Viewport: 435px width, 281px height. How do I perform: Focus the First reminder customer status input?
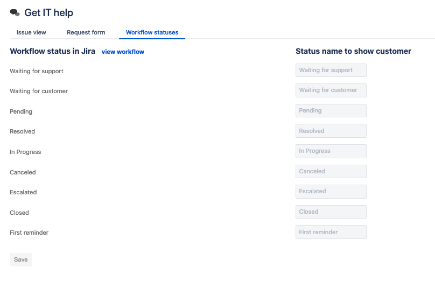click(x=331, y=232)
